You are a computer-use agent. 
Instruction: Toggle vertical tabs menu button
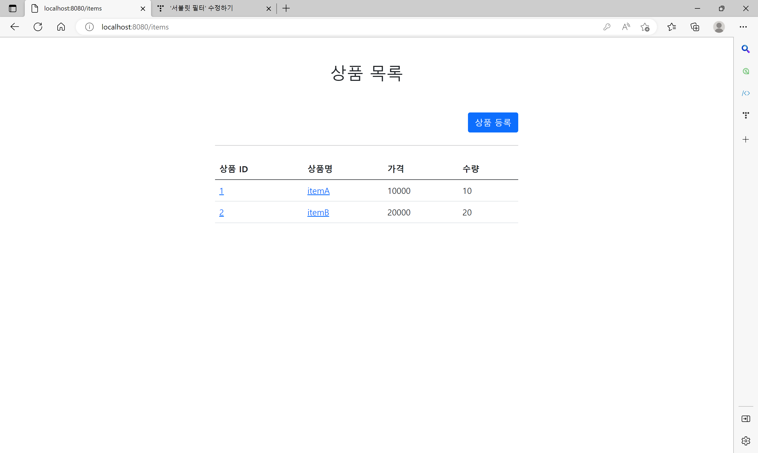(13, 8)
